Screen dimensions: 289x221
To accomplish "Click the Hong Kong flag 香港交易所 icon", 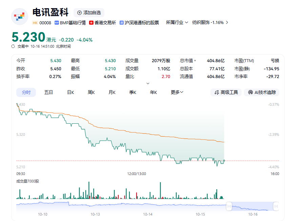I will 91,23.
